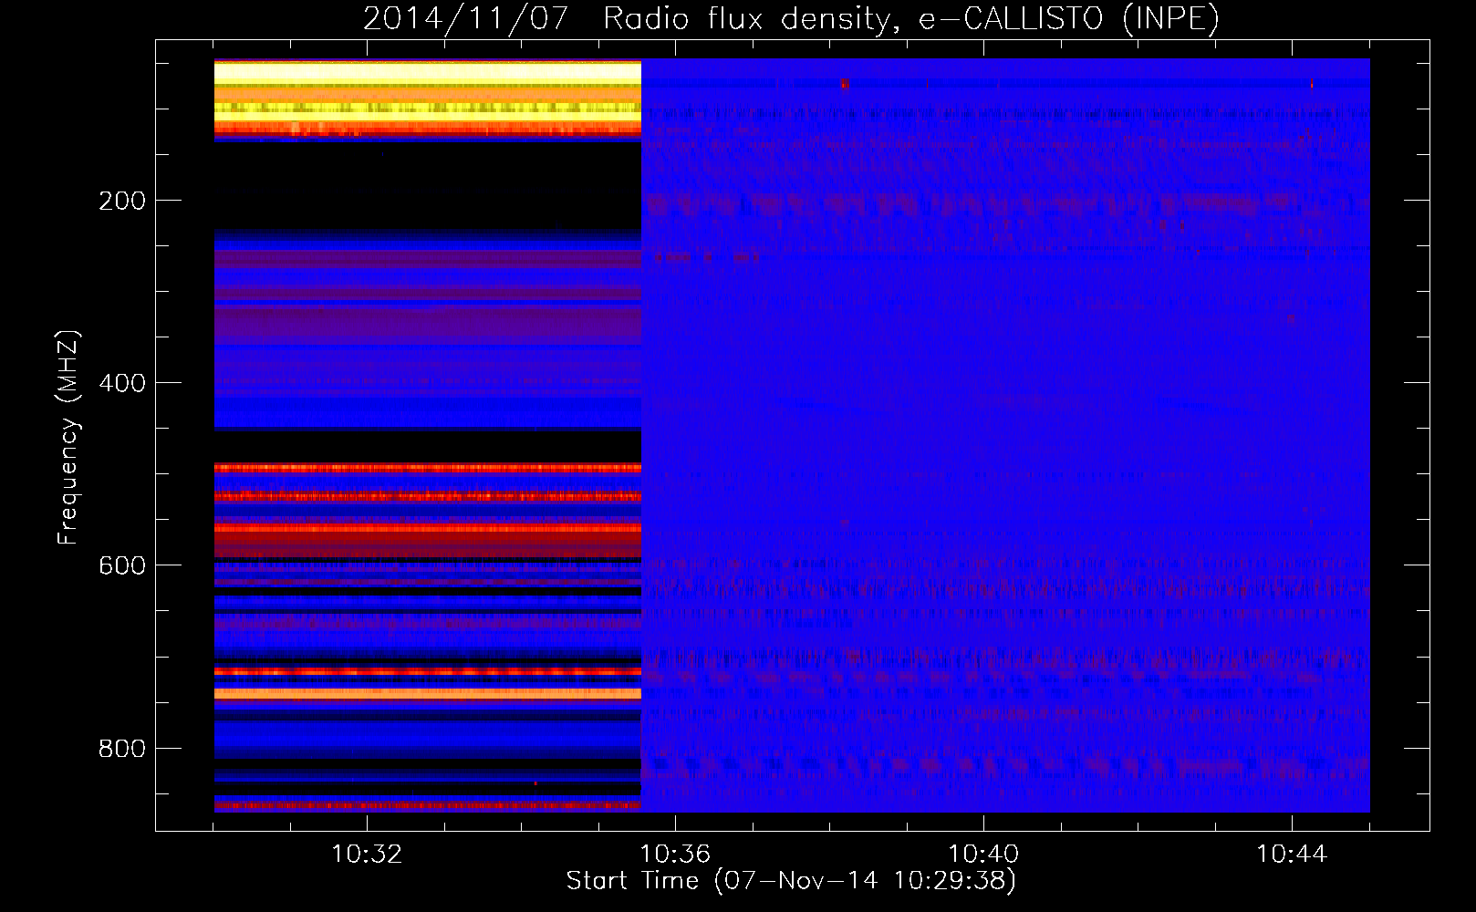1476x912 pixels.
Task: Click the 400 frequency tick label
Action: coord(122,383)
